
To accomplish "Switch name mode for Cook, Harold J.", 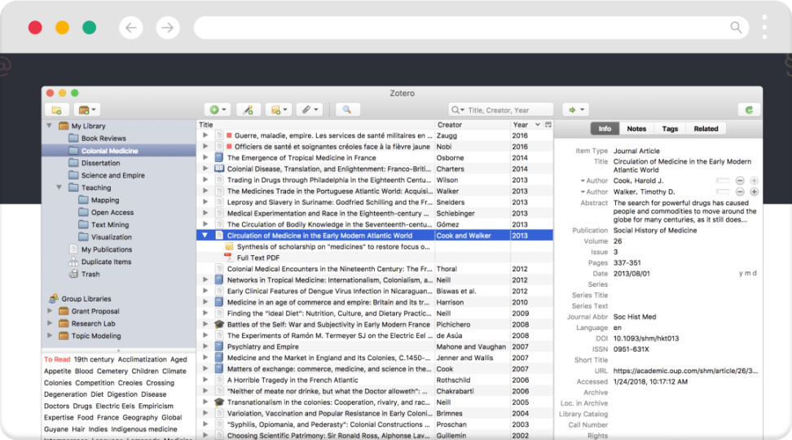I will click(723, 180).
